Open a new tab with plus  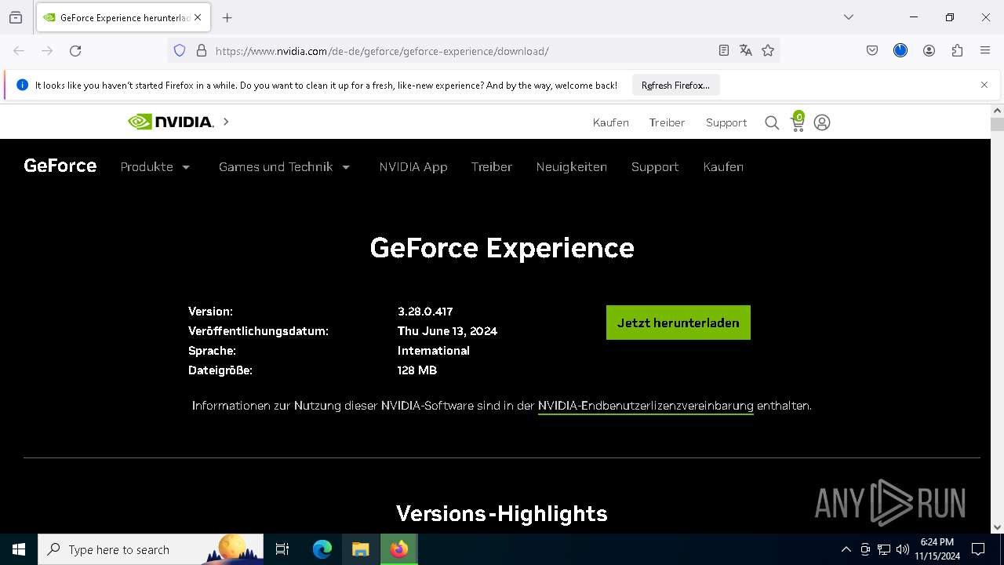click(227, 17)
